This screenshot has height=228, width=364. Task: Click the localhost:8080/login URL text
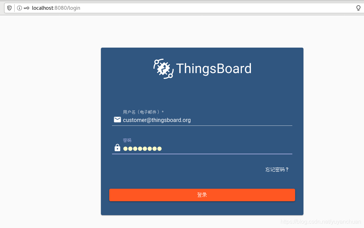coord(56,8)
